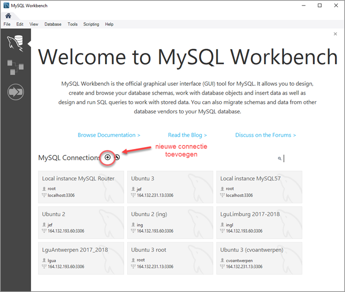
Task: Select the MySQL connections dolphin sidebar icon
Action: (x=15, y=43)
